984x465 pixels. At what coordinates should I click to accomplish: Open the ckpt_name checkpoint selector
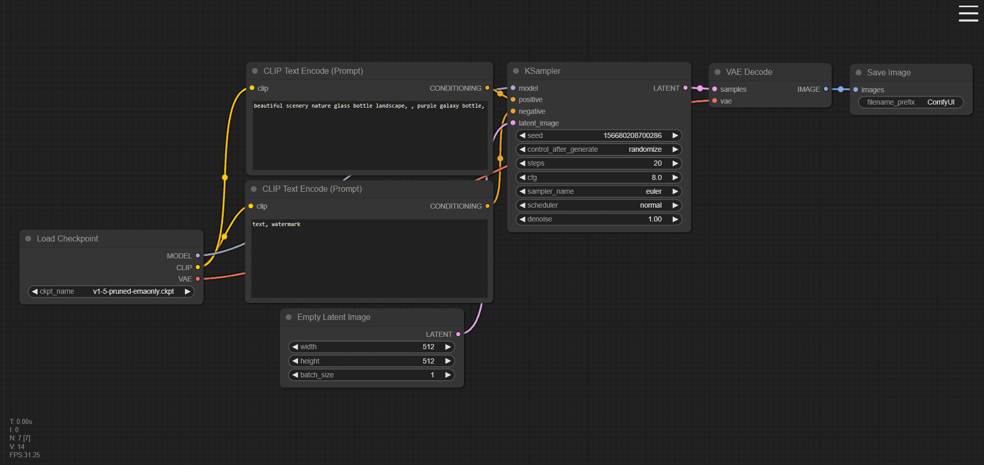111,291
